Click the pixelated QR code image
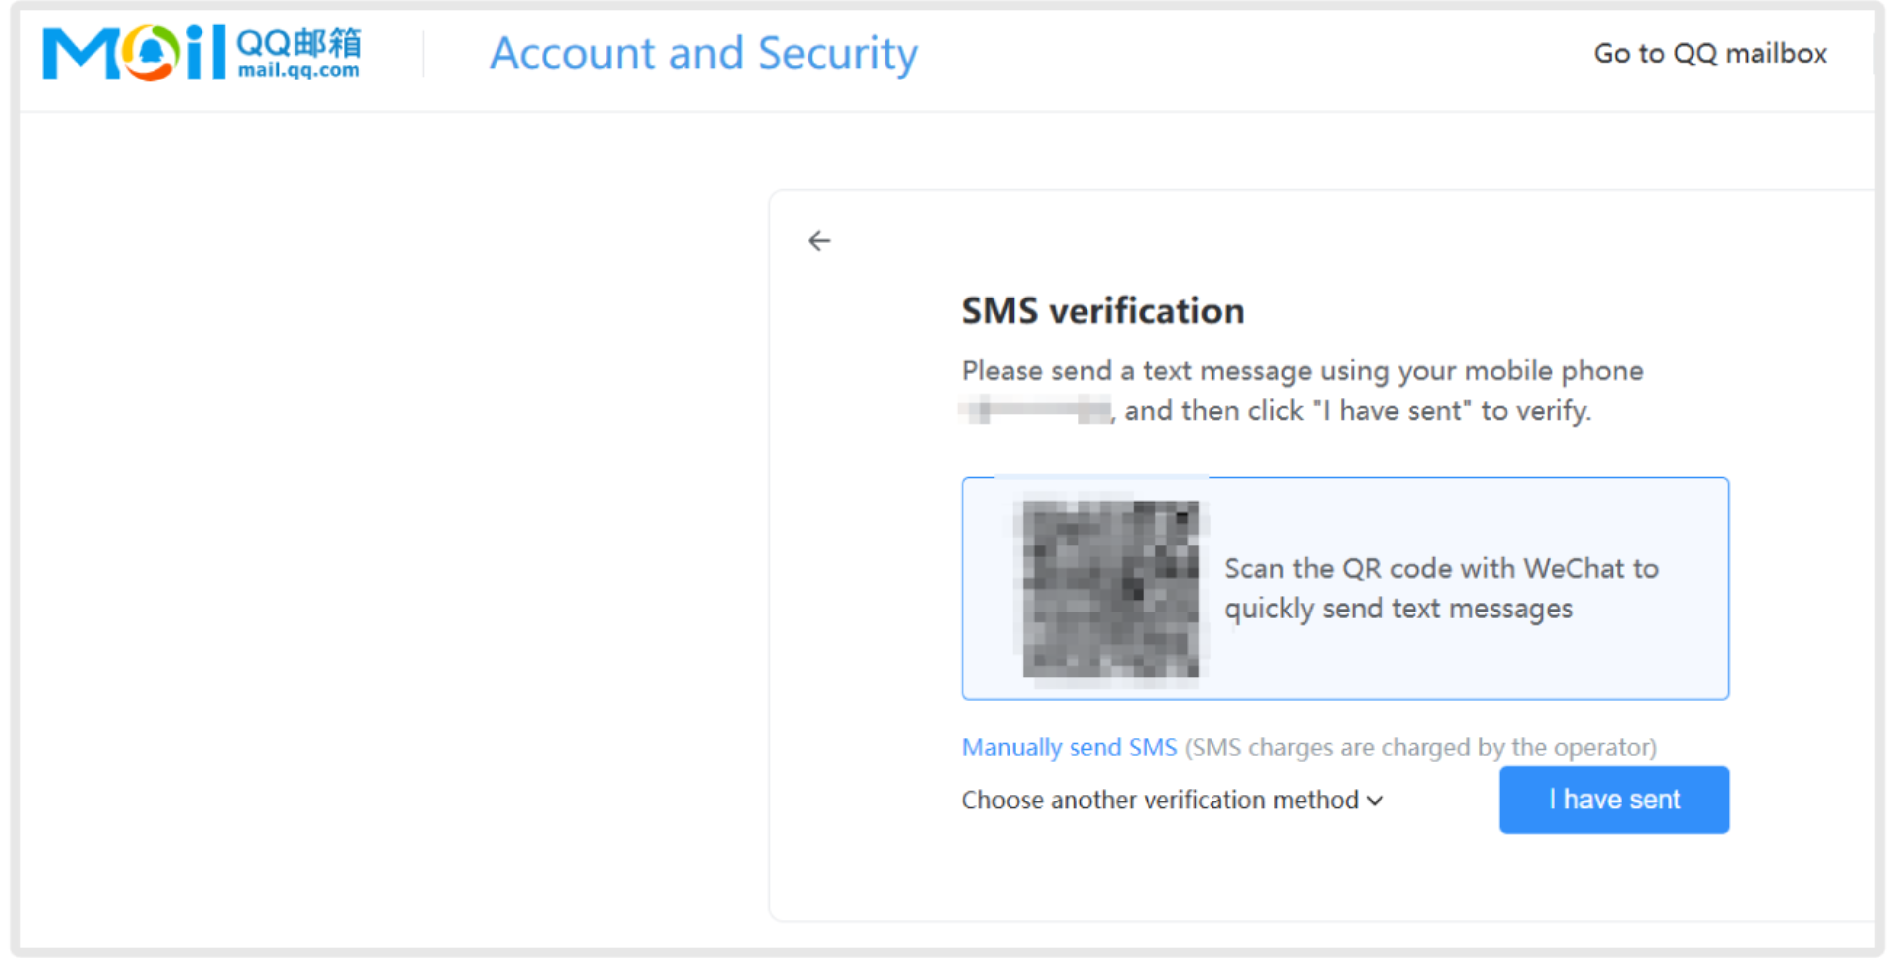This screenshot has height=958, width=1895. 1110,589
